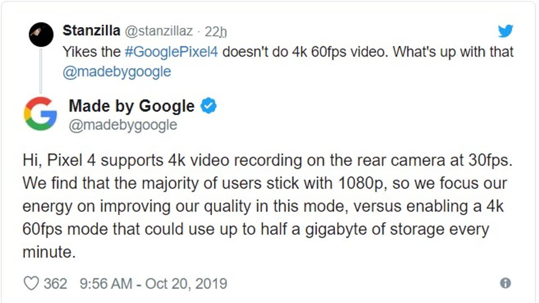Like the tweet with the heart icon

(x=31, y=283)
